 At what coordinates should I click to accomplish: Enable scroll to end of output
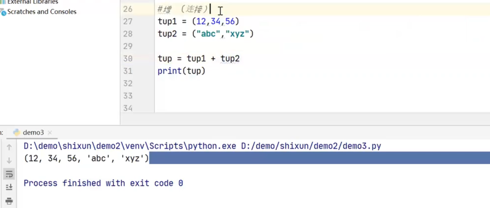9,187
